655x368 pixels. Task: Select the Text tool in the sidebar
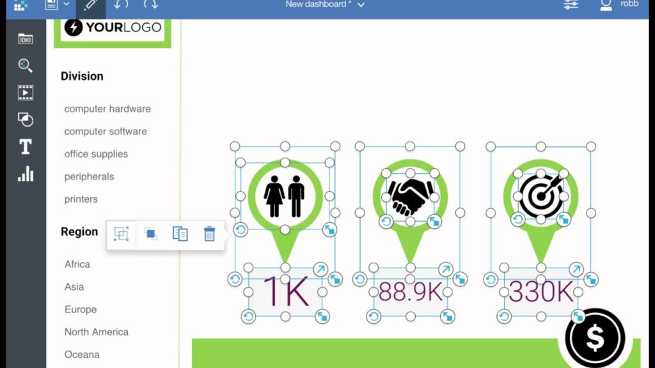point(26,146)
